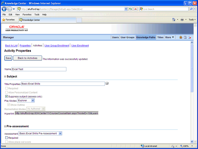Click the browser Home icon in command bar
This screenshot has height=149, width=198.
pyautogui.click(x=174, y=20)
